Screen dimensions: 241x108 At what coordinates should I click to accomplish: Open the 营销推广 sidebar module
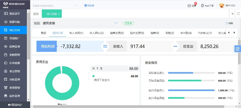14,38
